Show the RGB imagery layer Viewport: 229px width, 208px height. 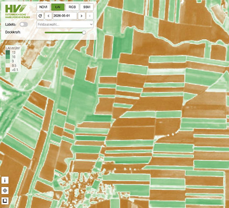tap(72, 7)
